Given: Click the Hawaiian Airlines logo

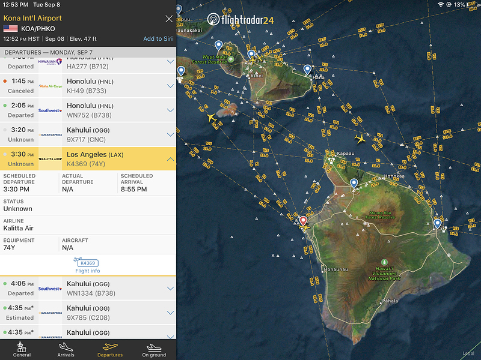Looking at the screenshot, I should coord(50,62).
